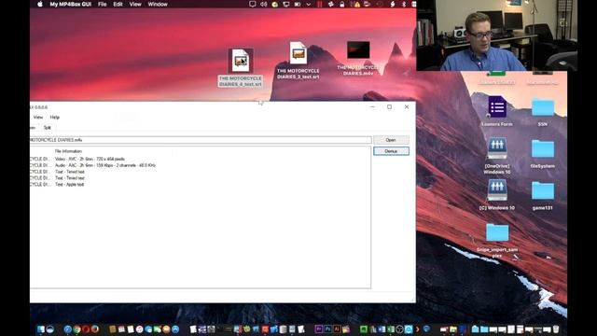Click the Open button next to the file path
Image resolution: width=597 pixels, height=336 pixels.
tap(391, 140)
